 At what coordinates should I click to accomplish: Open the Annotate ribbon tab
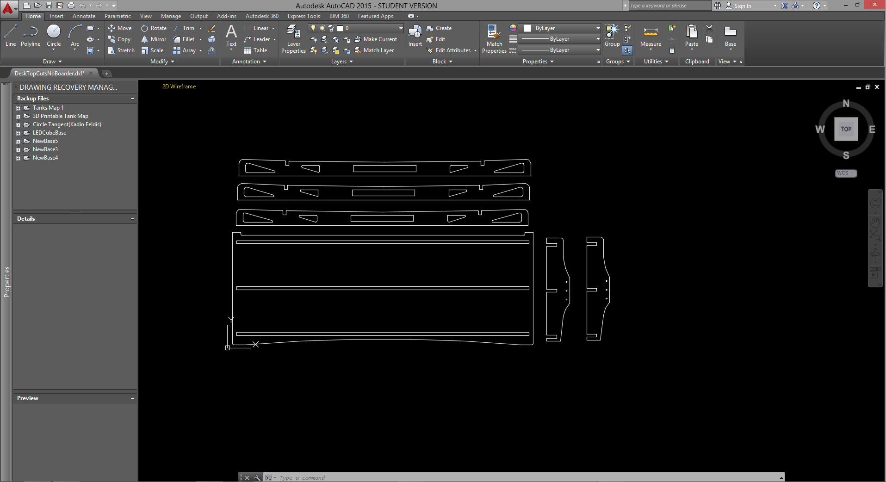point(84,16)
